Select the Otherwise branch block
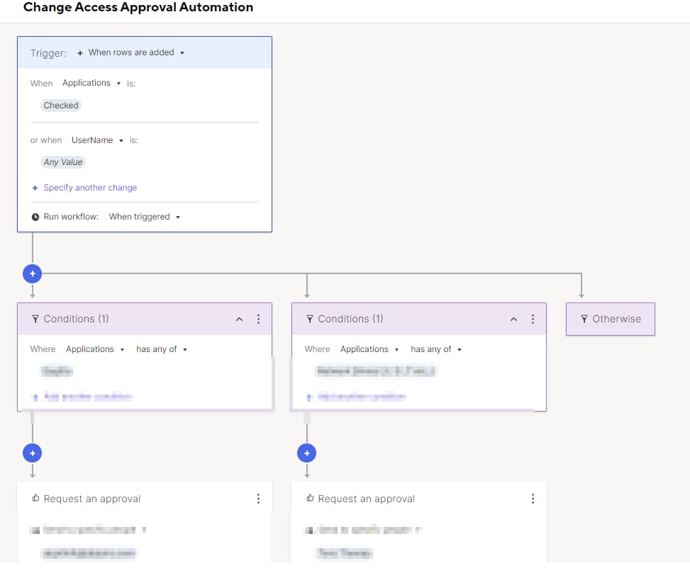Image resolution: width=690 pixels, height=573 pixels. 611,319
